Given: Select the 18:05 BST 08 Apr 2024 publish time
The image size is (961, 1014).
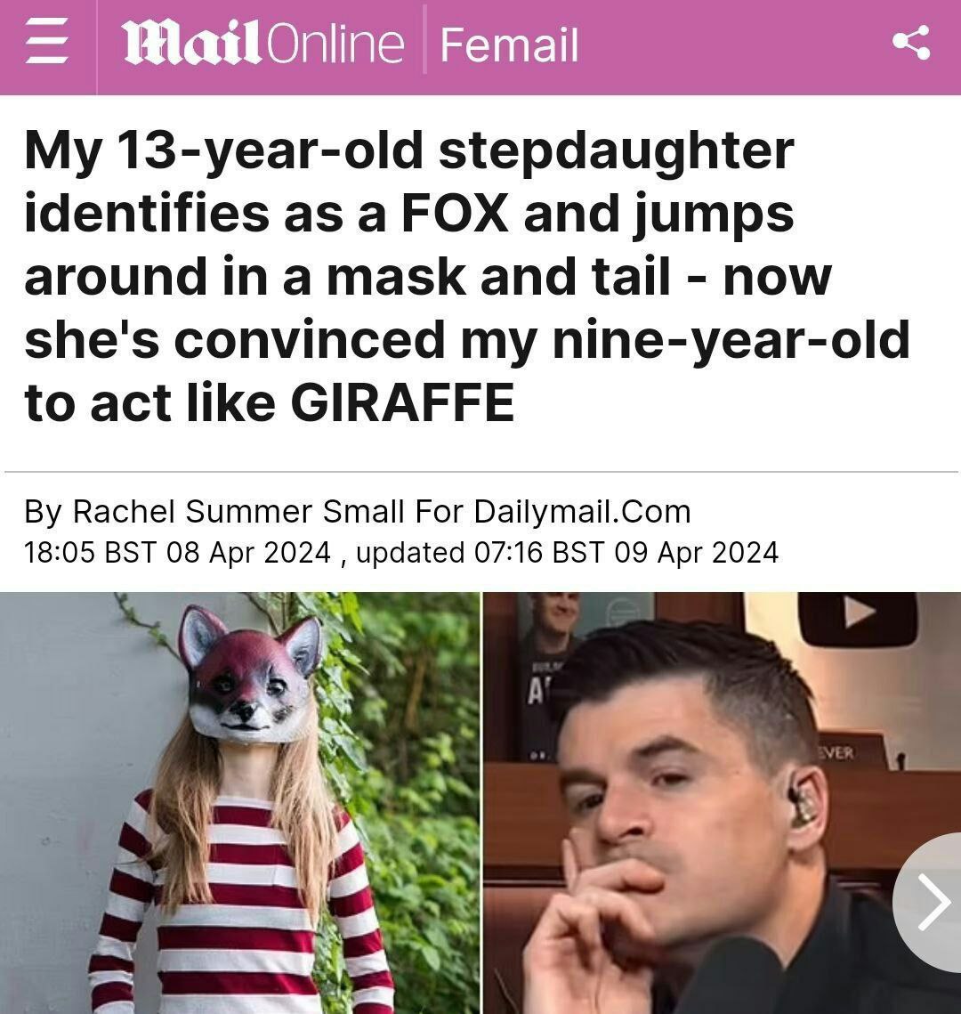Looking at the screenshot, I should coord(177,552).
